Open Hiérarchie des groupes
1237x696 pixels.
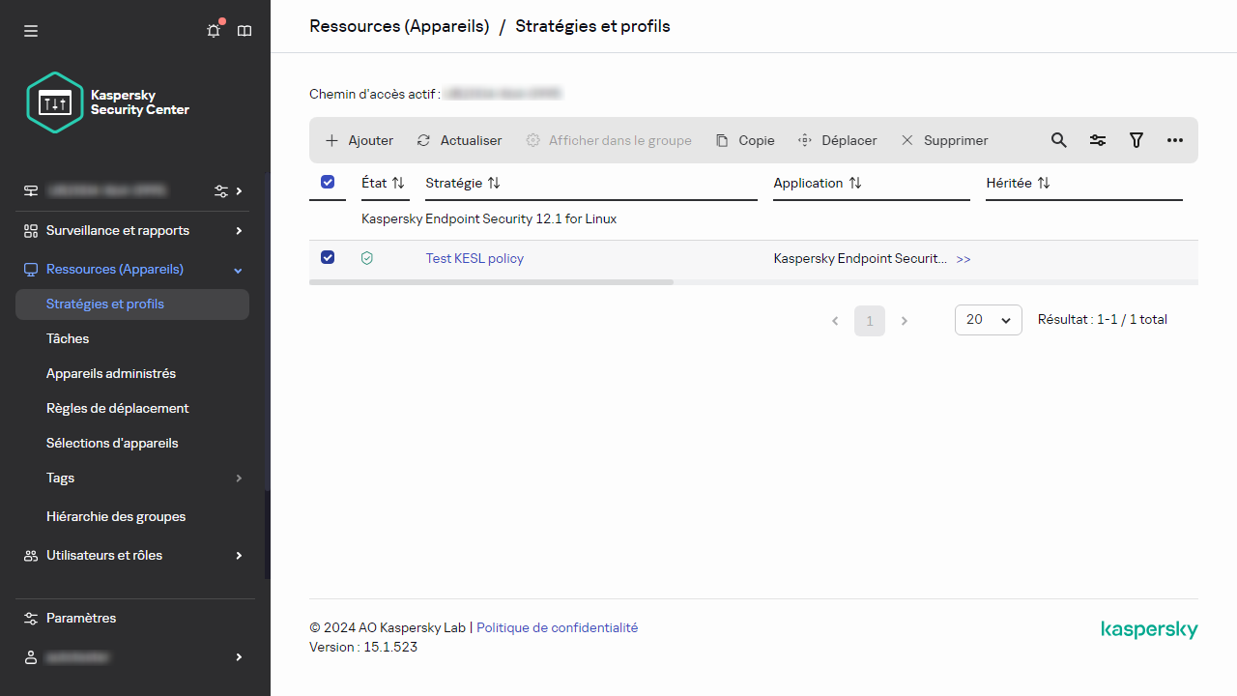116,517
